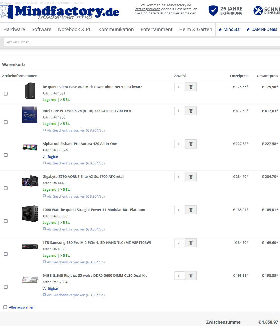The image size is (280, 326).
Task: Select the Samsung 980 Pro row checkbox
Action: (x=6, y=254)
